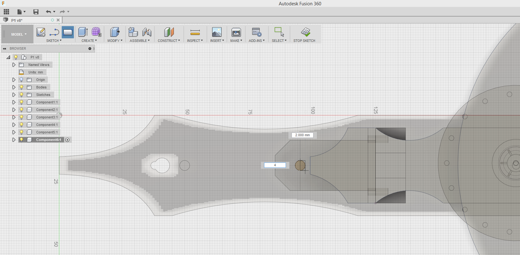The height and width of the screenshot is (255, 520).
Task: Open the ADD-INS menu
Action: coord(257,41)
